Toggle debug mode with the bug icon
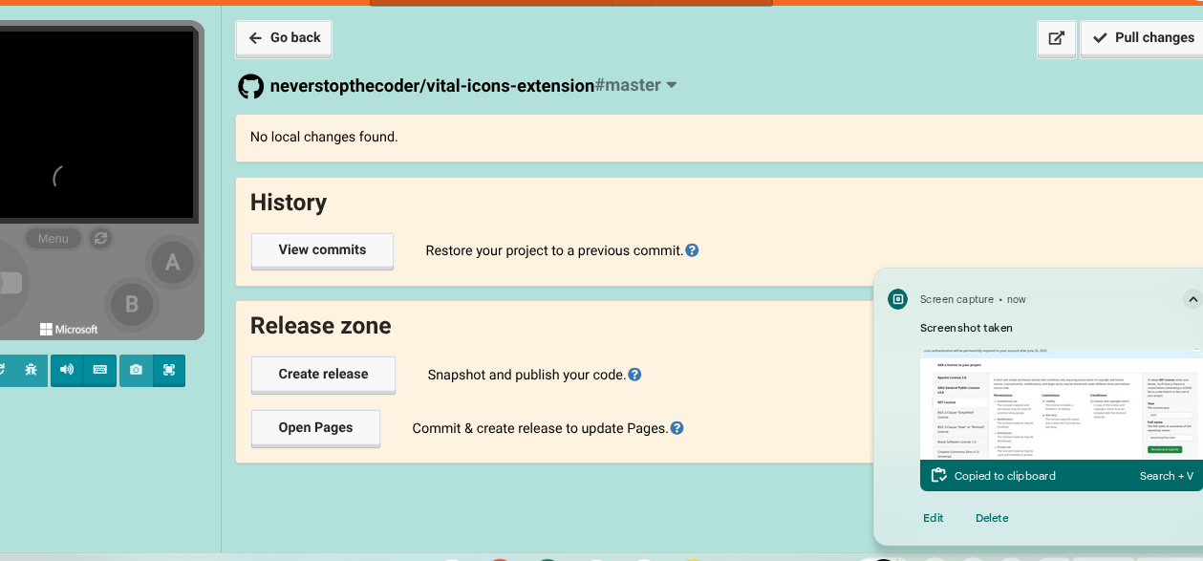The width and height of the screenshot is (1203, 561). 31,370
